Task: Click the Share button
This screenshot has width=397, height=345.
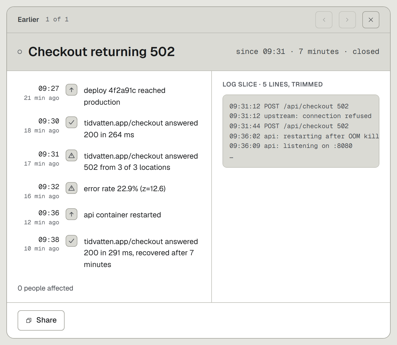Action: coord(41,320)
